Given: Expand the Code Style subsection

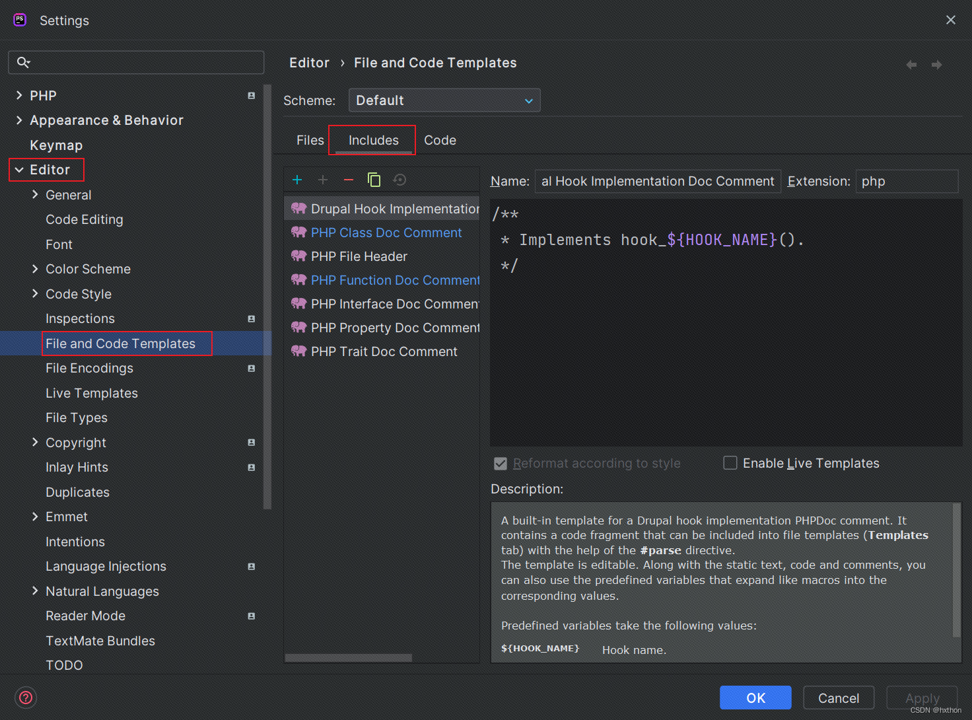Looking at the screenshot, I should point(35,293).
